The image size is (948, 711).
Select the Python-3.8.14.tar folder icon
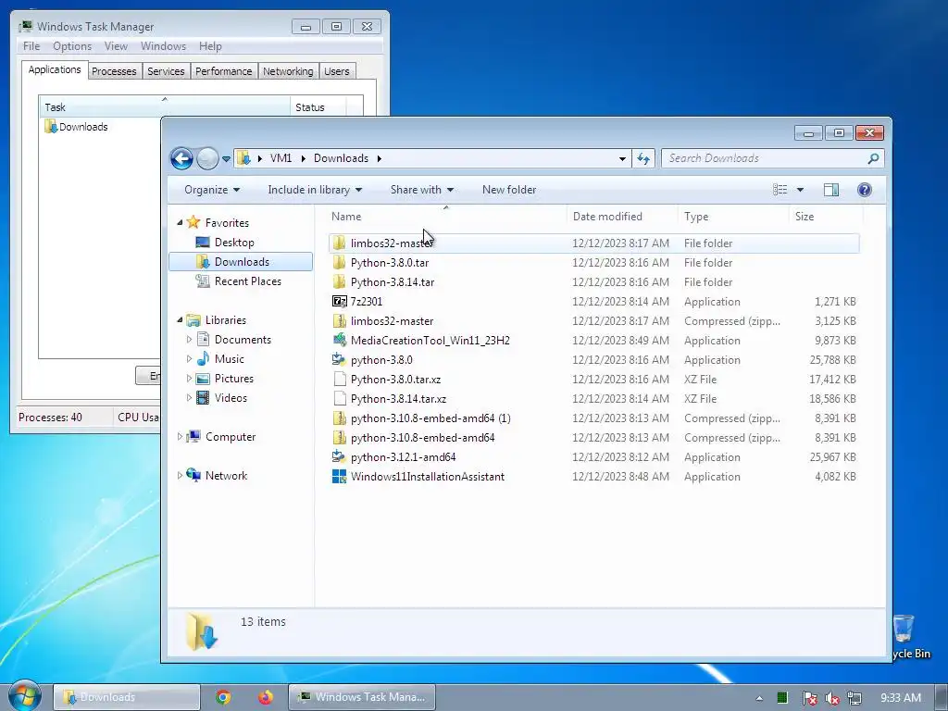click(x=339, y=281)
